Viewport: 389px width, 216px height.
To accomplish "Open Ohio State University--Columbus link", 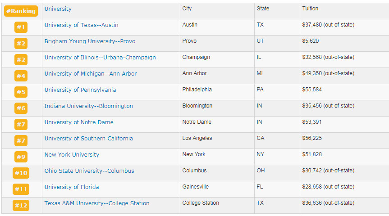I will (89, 171).
